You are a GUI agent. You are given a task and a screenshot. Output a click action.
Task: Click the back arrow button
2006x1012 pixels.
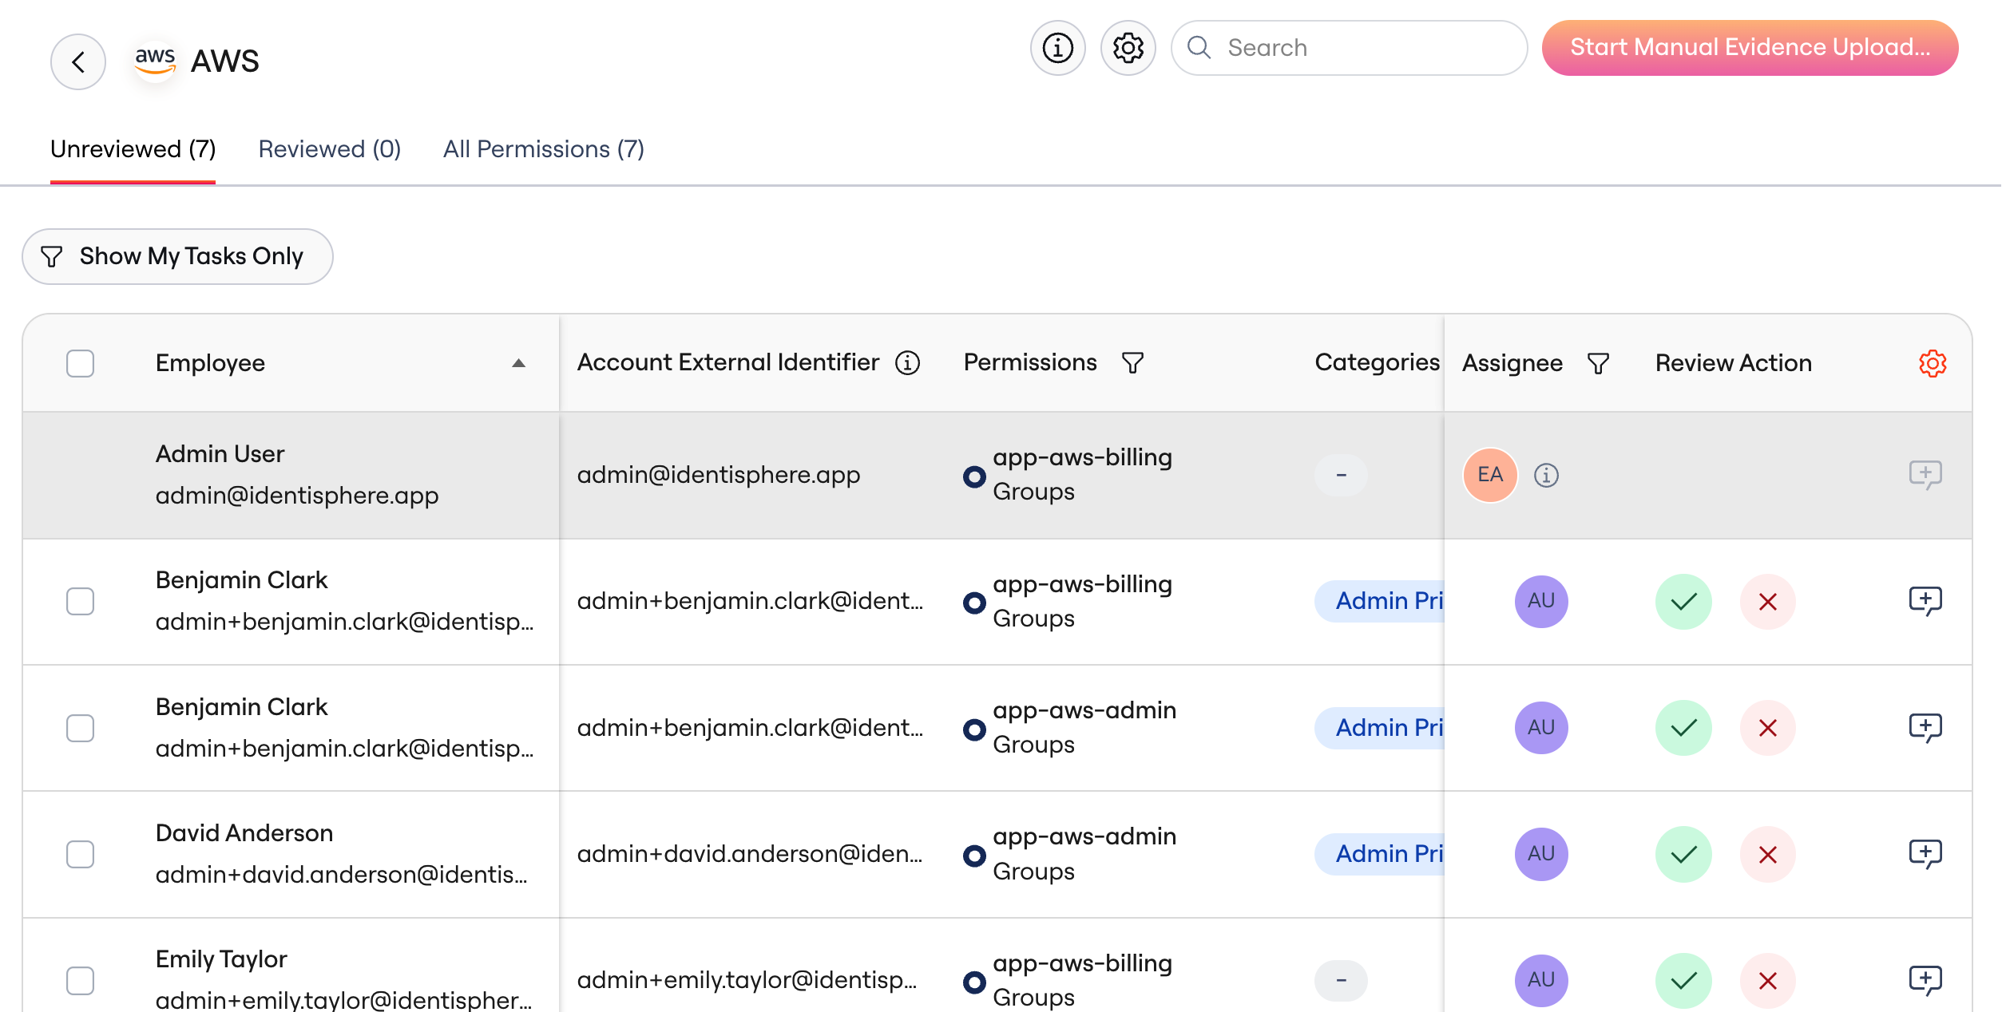click(78, 62)
